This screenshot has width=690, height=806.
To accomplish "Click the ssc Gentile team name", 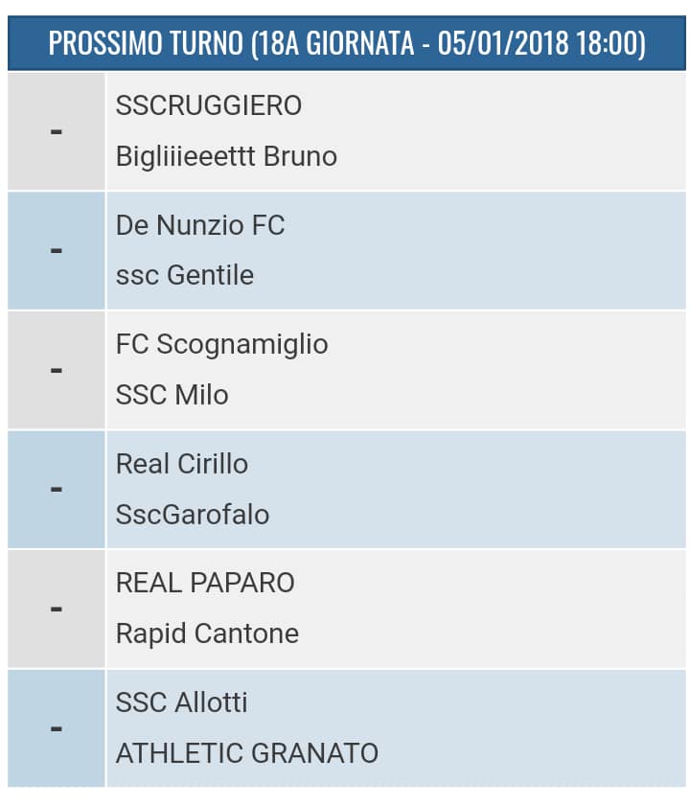I will coord(185,275).
